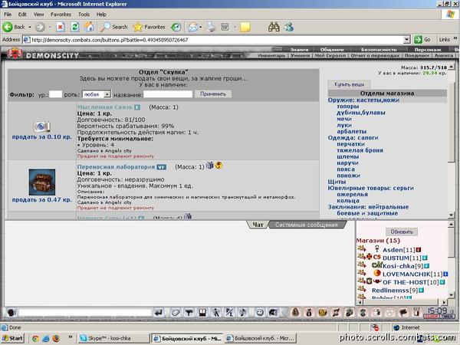
Task: Select player LOVEMANCHIK[11] in list
Action: 411,274
